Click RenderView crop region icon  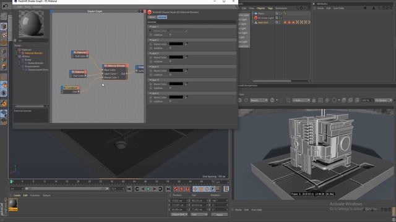(288, 100)
